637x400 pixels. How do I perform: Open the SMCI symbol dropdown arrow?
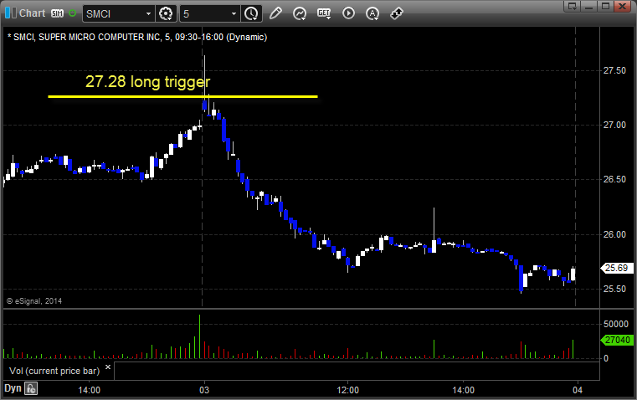tap(149, 13)
